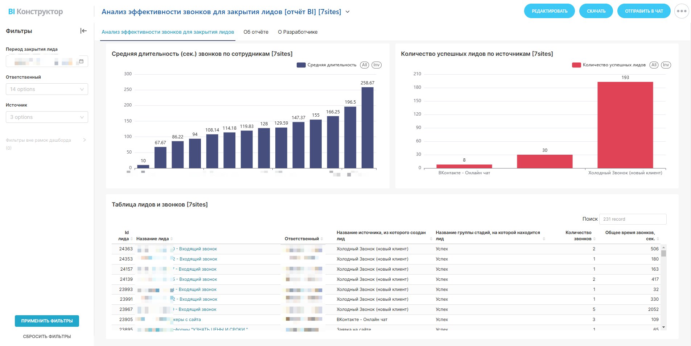Open lead 23993 Входящий звонок link
Image resolution: width=691 pixels, height=346 pixels.
tap(195, 289)
